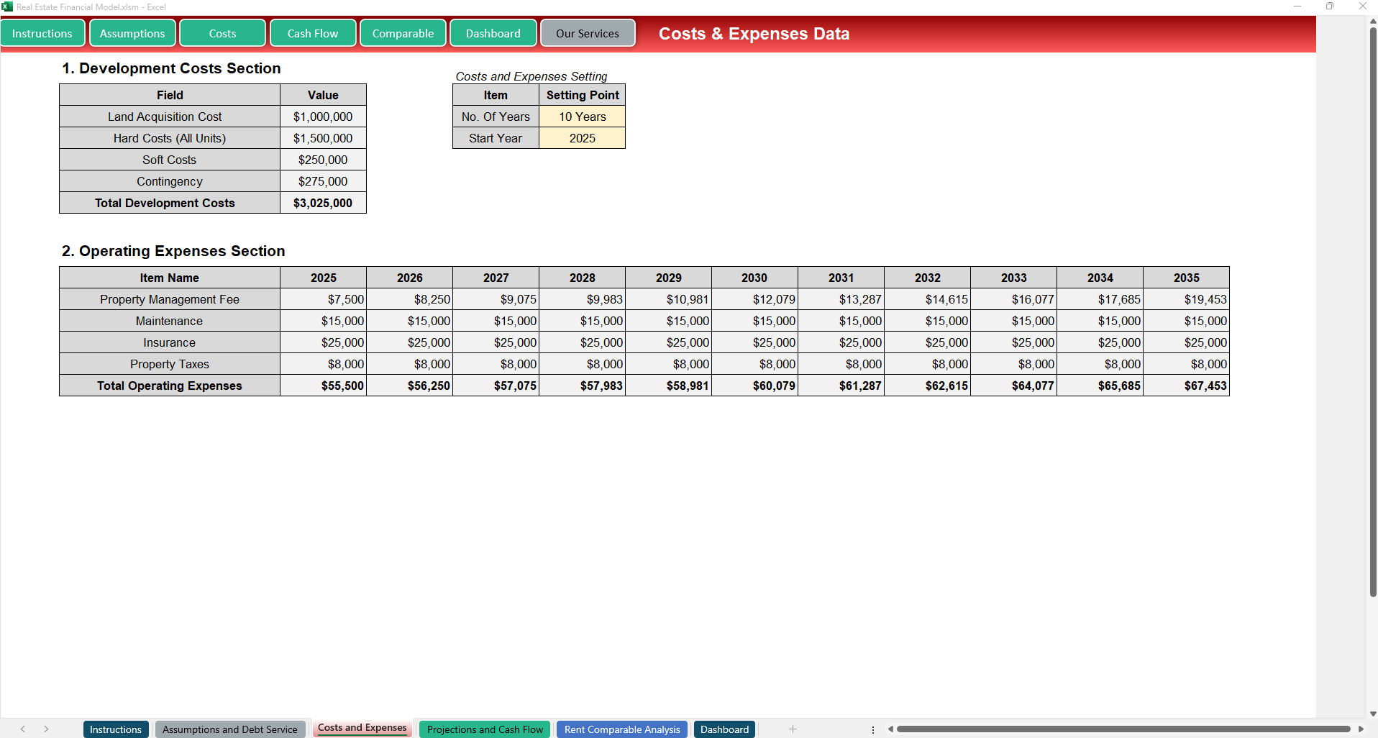Switch to the Dashboard sheet tab

pyautogui.click(x=724, y=729)
